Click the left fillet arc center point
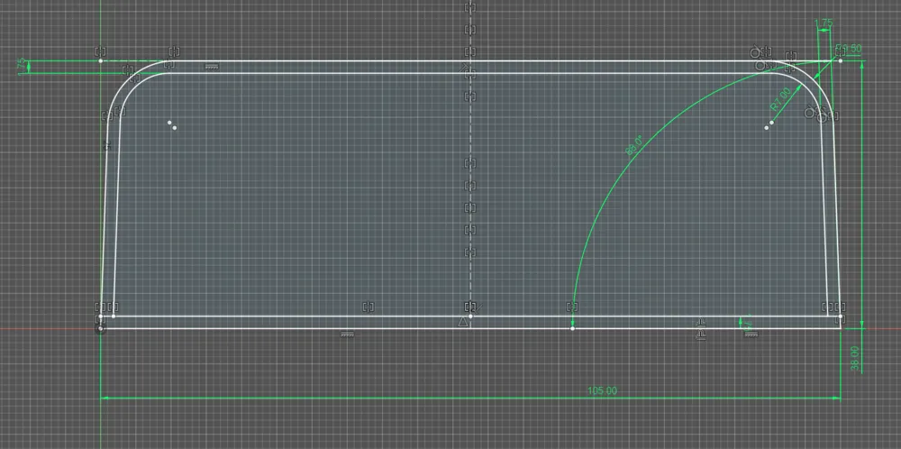 [x=169, y=123]
